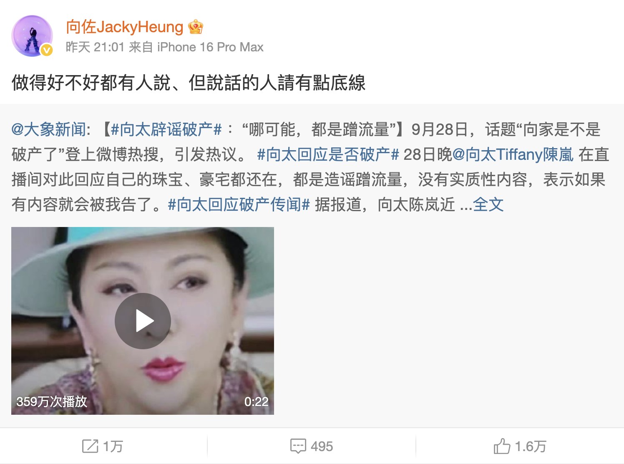Open #向太回应破产传闻# hashtag
This screenshot has height=464, width=624.
[239, 205]
